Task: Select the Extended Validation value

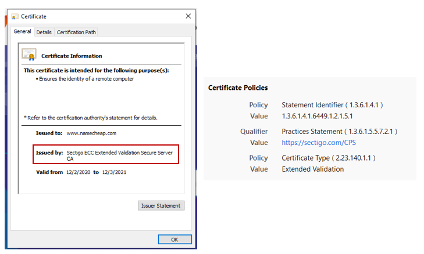Action: pos(312,169)
